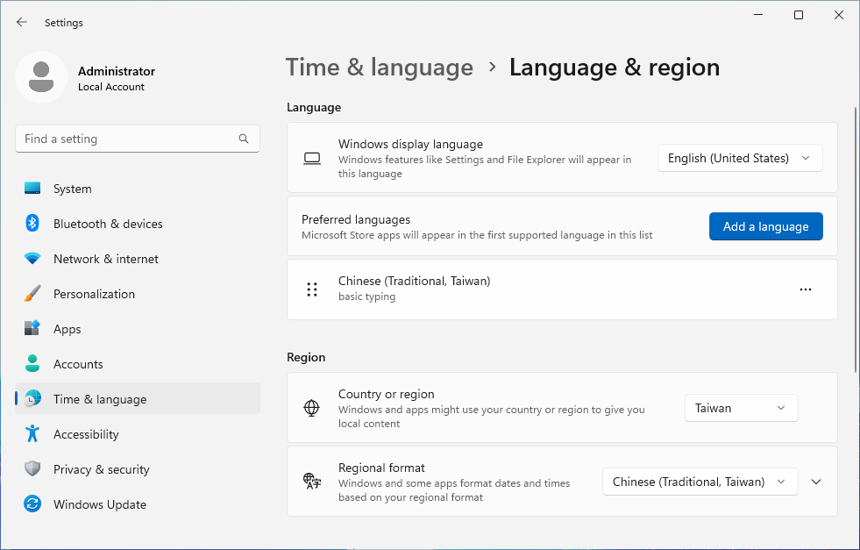Open Windows Update settings

coord(137,504)
